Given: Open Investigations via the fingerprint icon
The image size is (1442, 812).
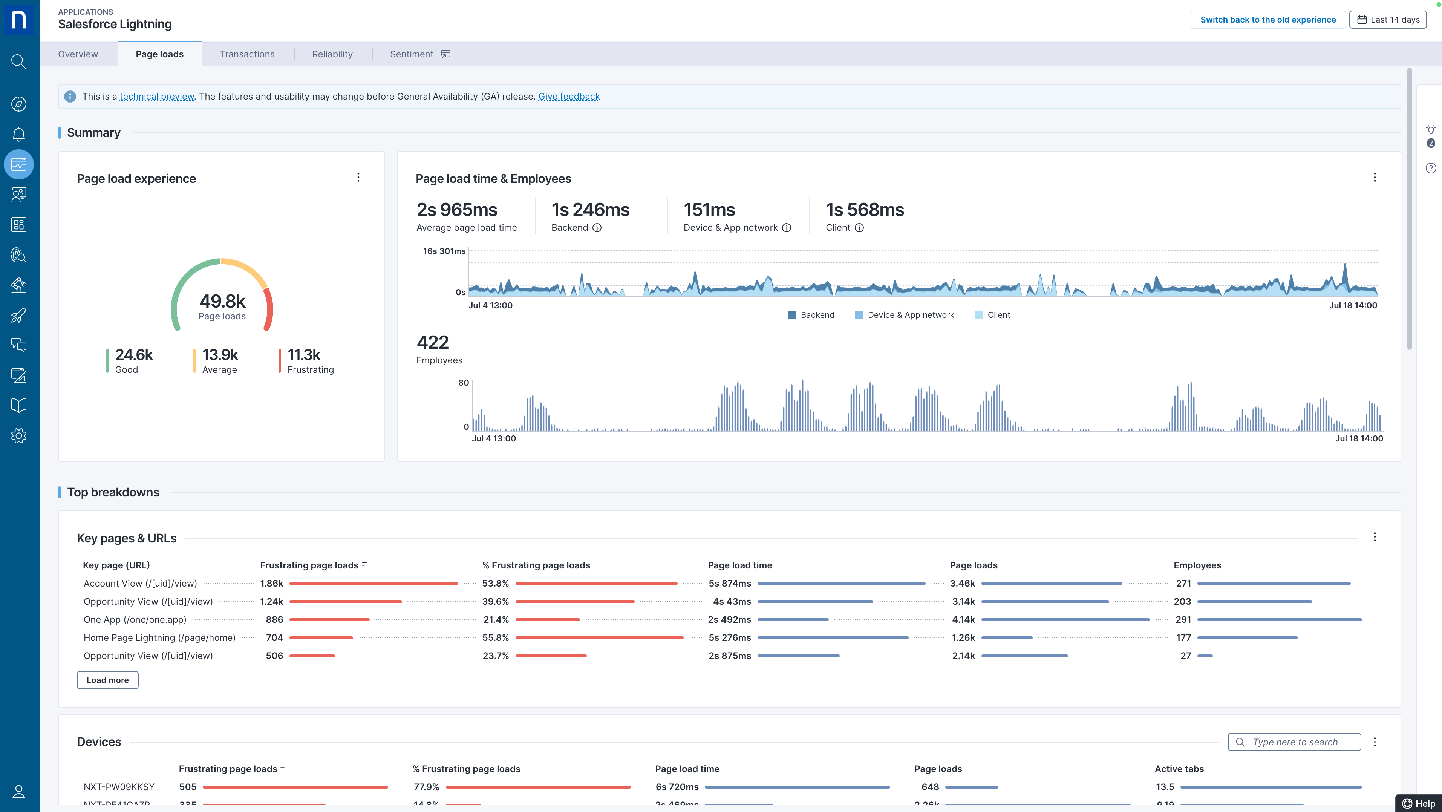Looking at the screenshot, I should coord(18,256).
